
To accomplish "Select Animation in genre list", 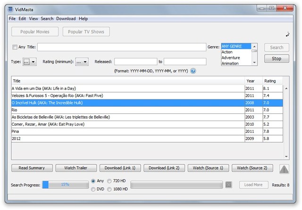I will (236, 63).
